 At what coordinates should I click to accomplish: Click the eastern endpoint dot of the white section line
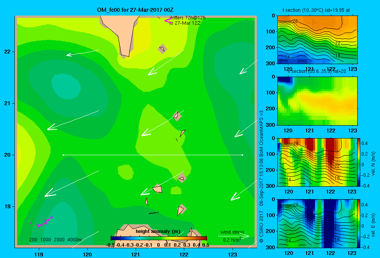pos(242,155)
